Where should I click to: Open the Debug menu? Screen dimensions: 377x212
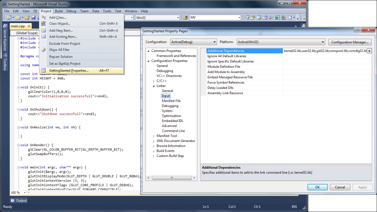pyautogui.click(x=71, y=11)
